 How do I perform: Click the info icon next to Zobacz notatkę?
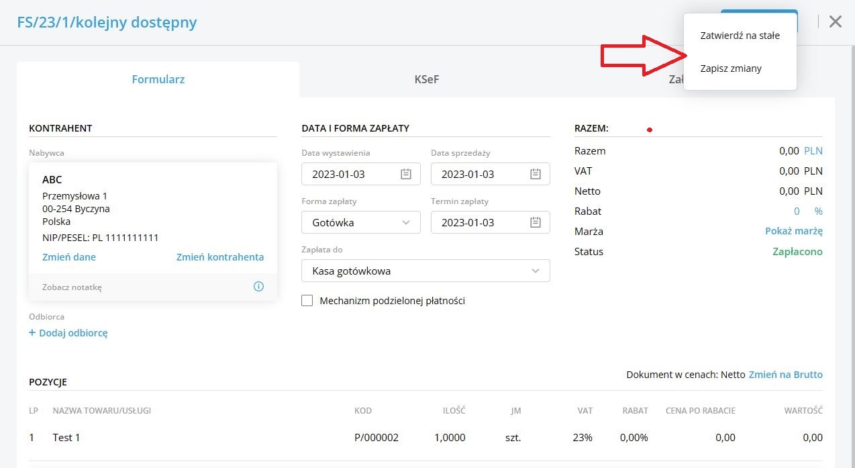point(258,287)
